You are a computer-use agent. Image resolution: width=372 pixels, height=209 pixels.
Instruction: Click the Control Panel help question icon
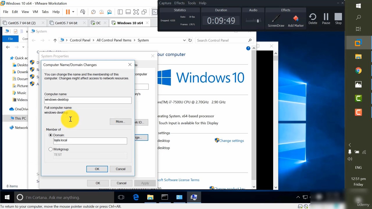click(x=248, y=48)
